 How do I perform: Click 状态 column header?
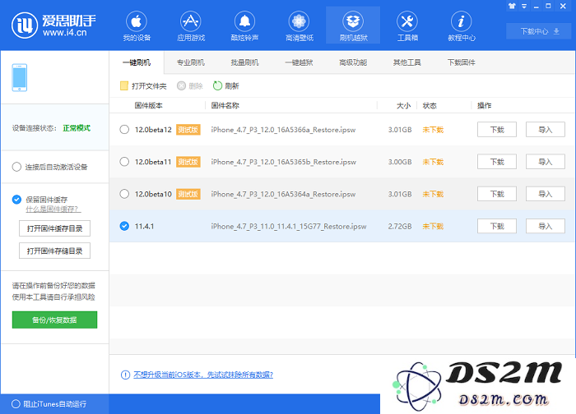click(430, 106)
